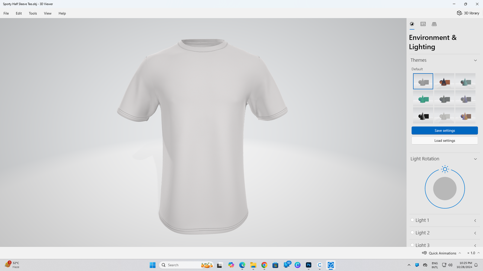This screenshot has width=483, height=271.
Task: Switch to the Stats & Shading tab icon
Action: click(423, 24)
